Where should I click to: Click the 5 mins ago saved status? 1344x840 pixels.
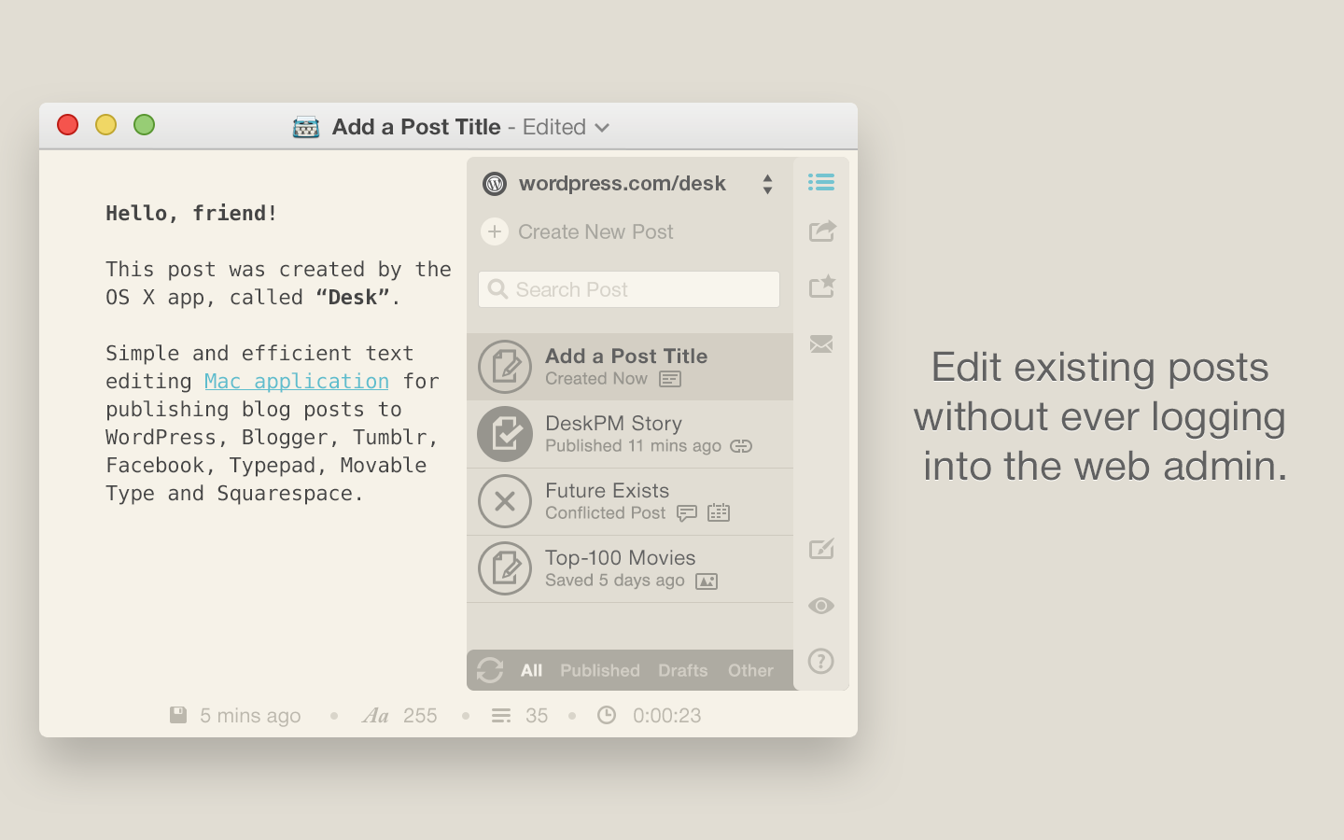point(250,716)
